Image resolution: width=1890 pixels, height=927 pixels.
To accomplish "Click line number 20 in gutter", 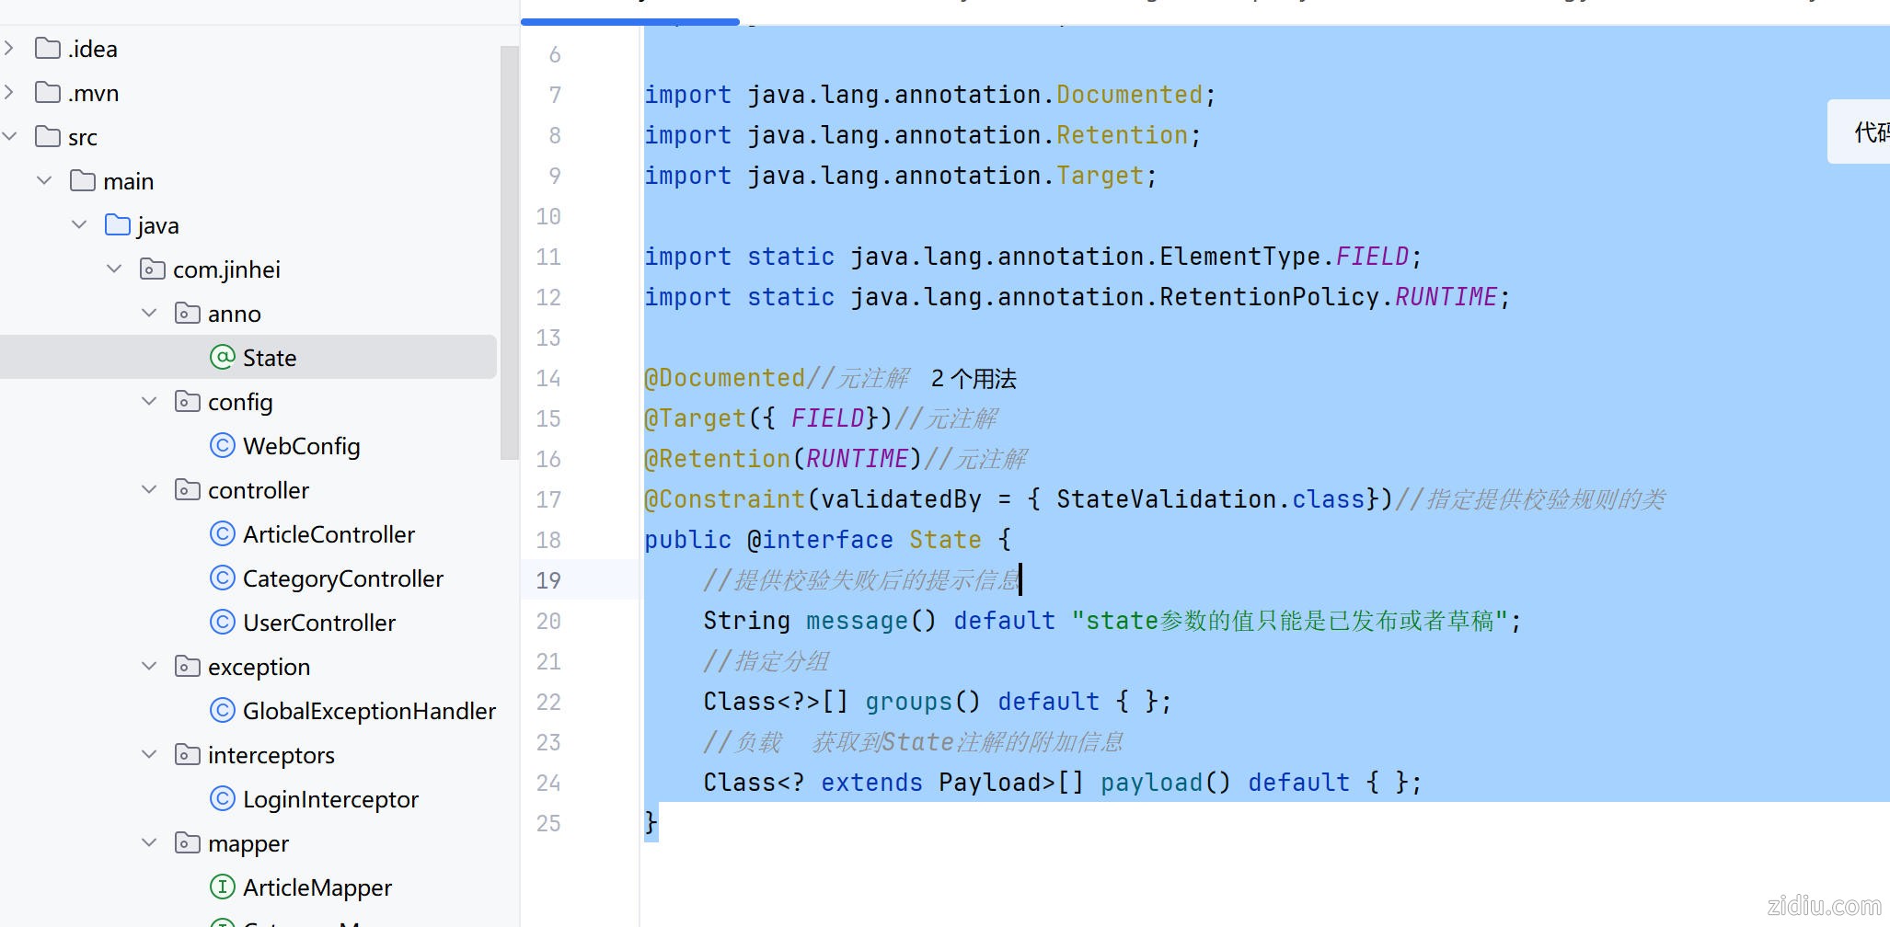I will point(548,622).
